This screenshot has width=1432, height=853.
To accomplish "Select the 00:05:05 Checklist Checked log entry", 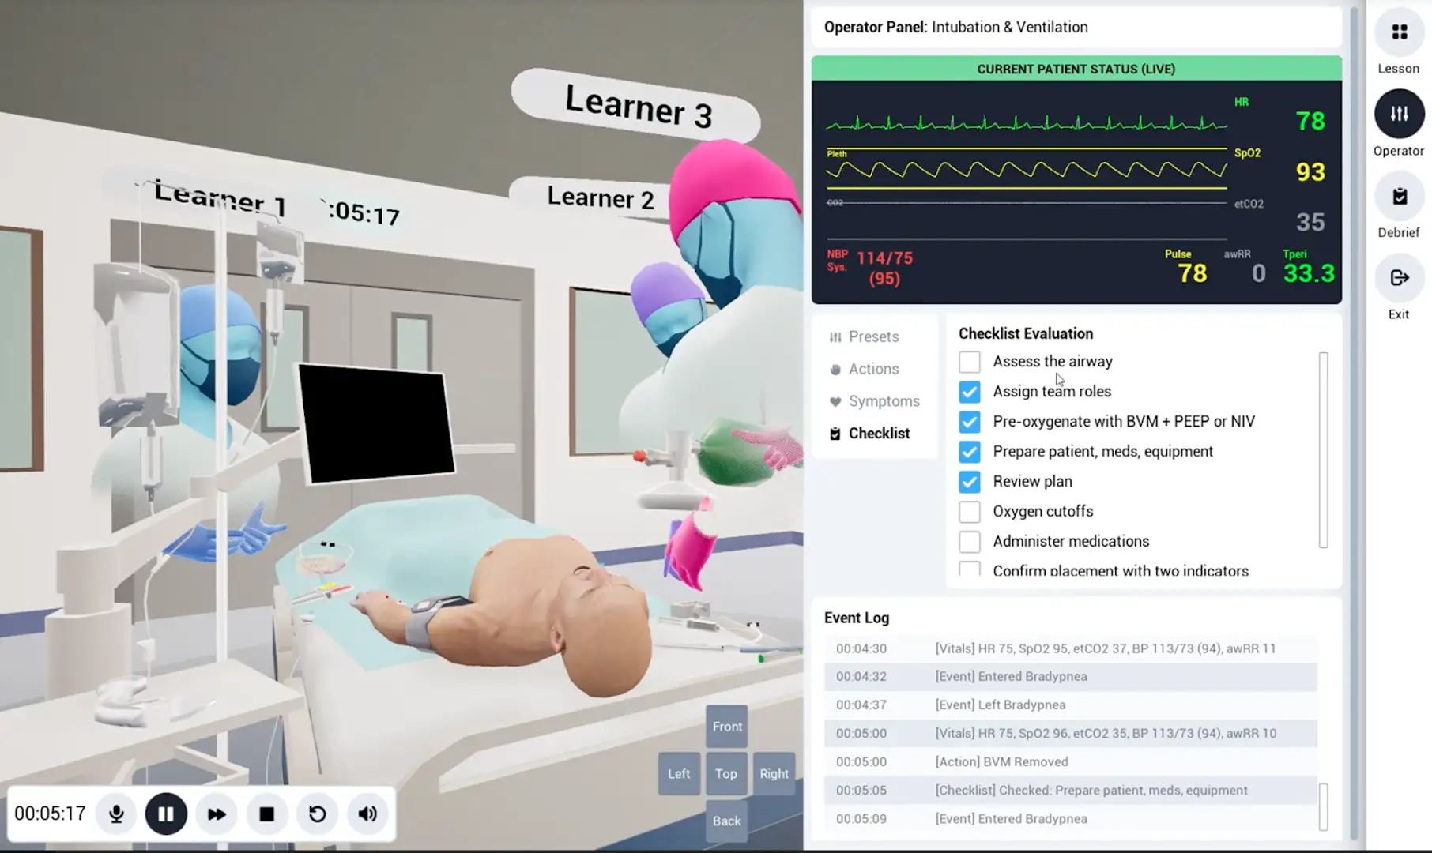I will click(1071, 790).
